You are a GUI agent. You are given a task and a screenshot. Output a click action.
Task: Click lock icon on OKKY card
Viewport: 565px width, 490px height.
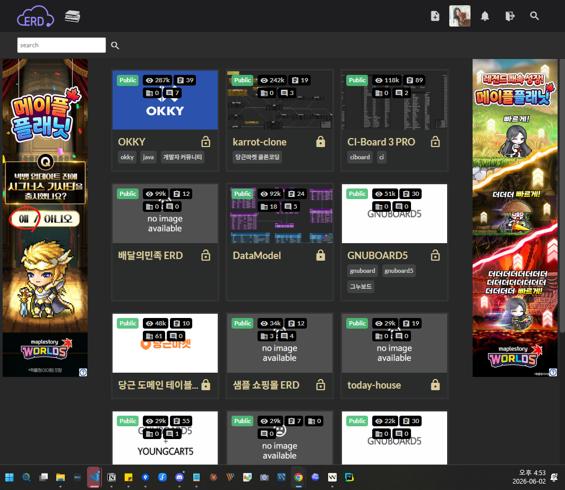click(206, 142)
